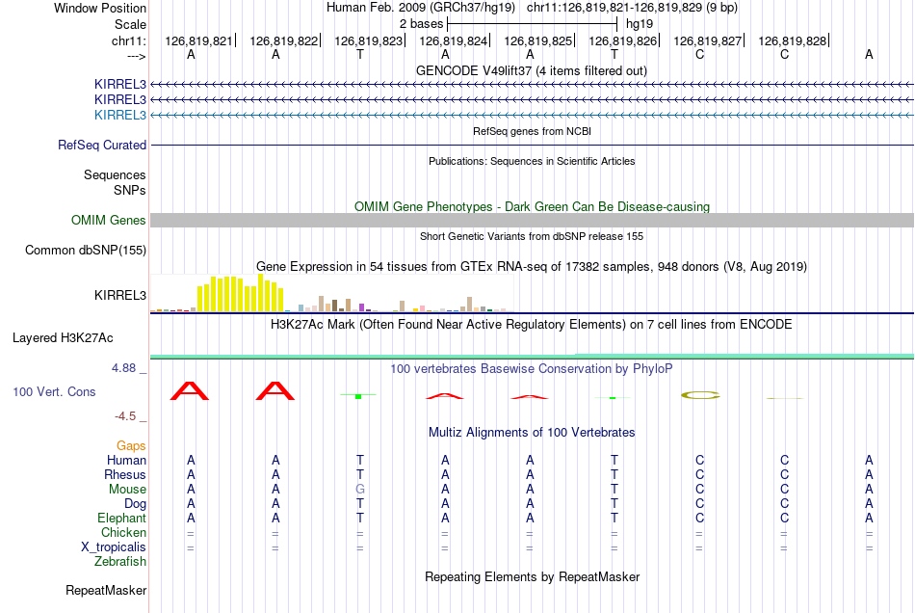915x613 pixels.
Task: Open Multiz Alignments of 100 Vertebrates title
Action: 532,433
